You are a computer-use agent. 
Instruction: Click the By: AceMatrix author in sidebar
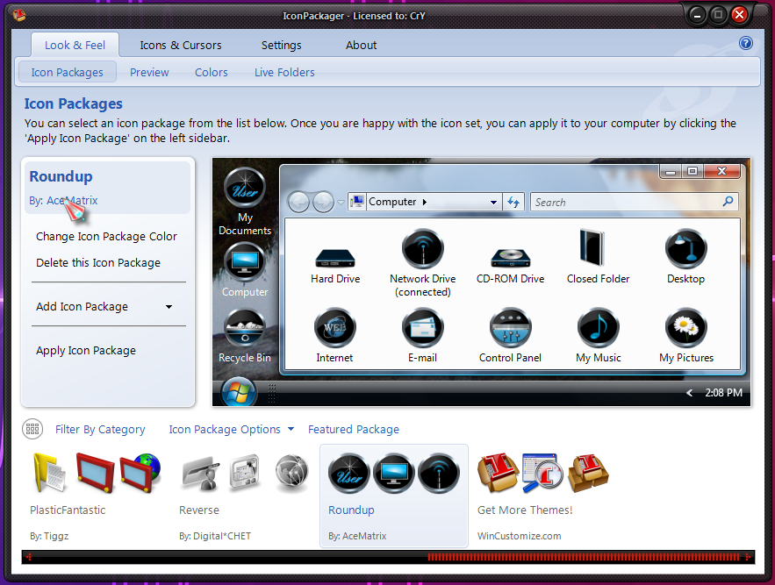63,201
